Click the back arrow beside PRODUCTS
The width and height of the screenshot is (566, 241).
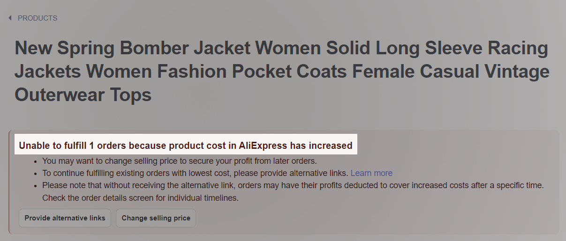pyautogui.click(x=10, y=18)
